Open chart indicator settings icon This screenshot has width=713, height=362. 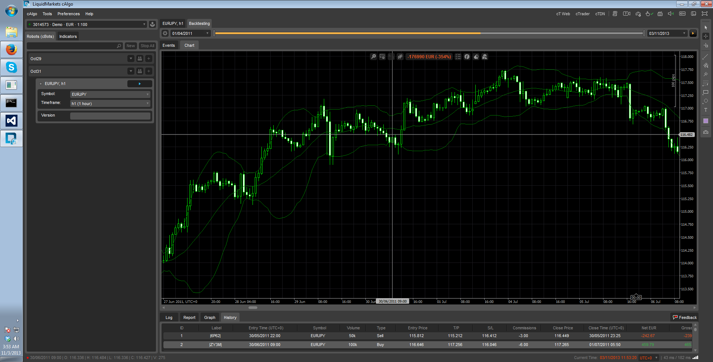pos(382,57)
